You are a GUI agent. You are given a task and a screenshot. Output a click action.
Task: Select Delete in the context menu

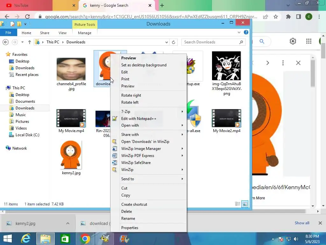(126, 212)
